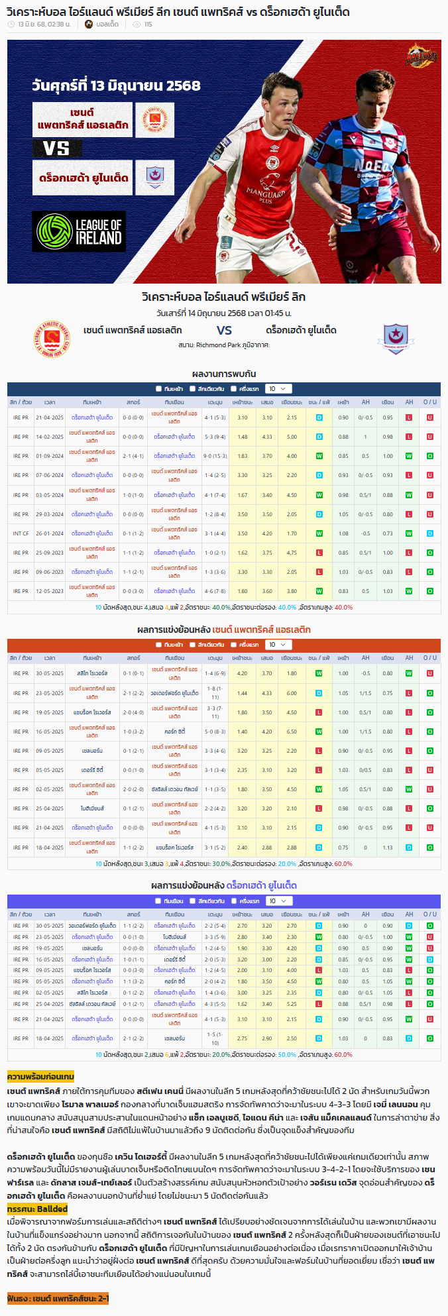Click St Patrick's crest beside the match header
Image resolution: width=448 pixels, height=1316 pixels.
click(x=51, y=339)
